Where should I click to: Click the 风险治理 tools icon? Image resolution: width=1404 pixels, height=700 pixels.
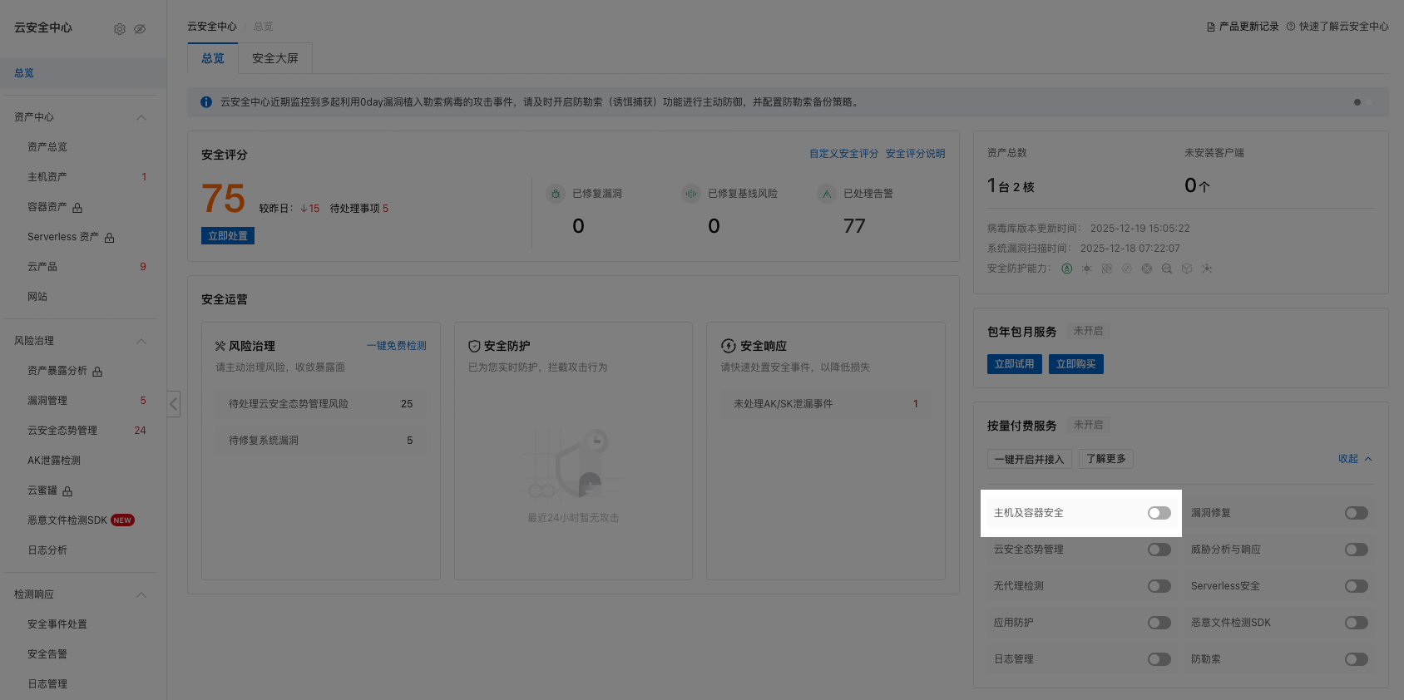coord(220,346)
